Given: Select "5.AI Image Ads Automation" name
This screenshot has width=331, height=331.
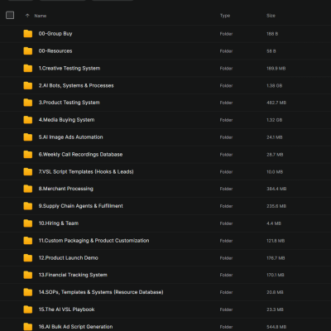Looking at the screenshot, I should (70, 137).
